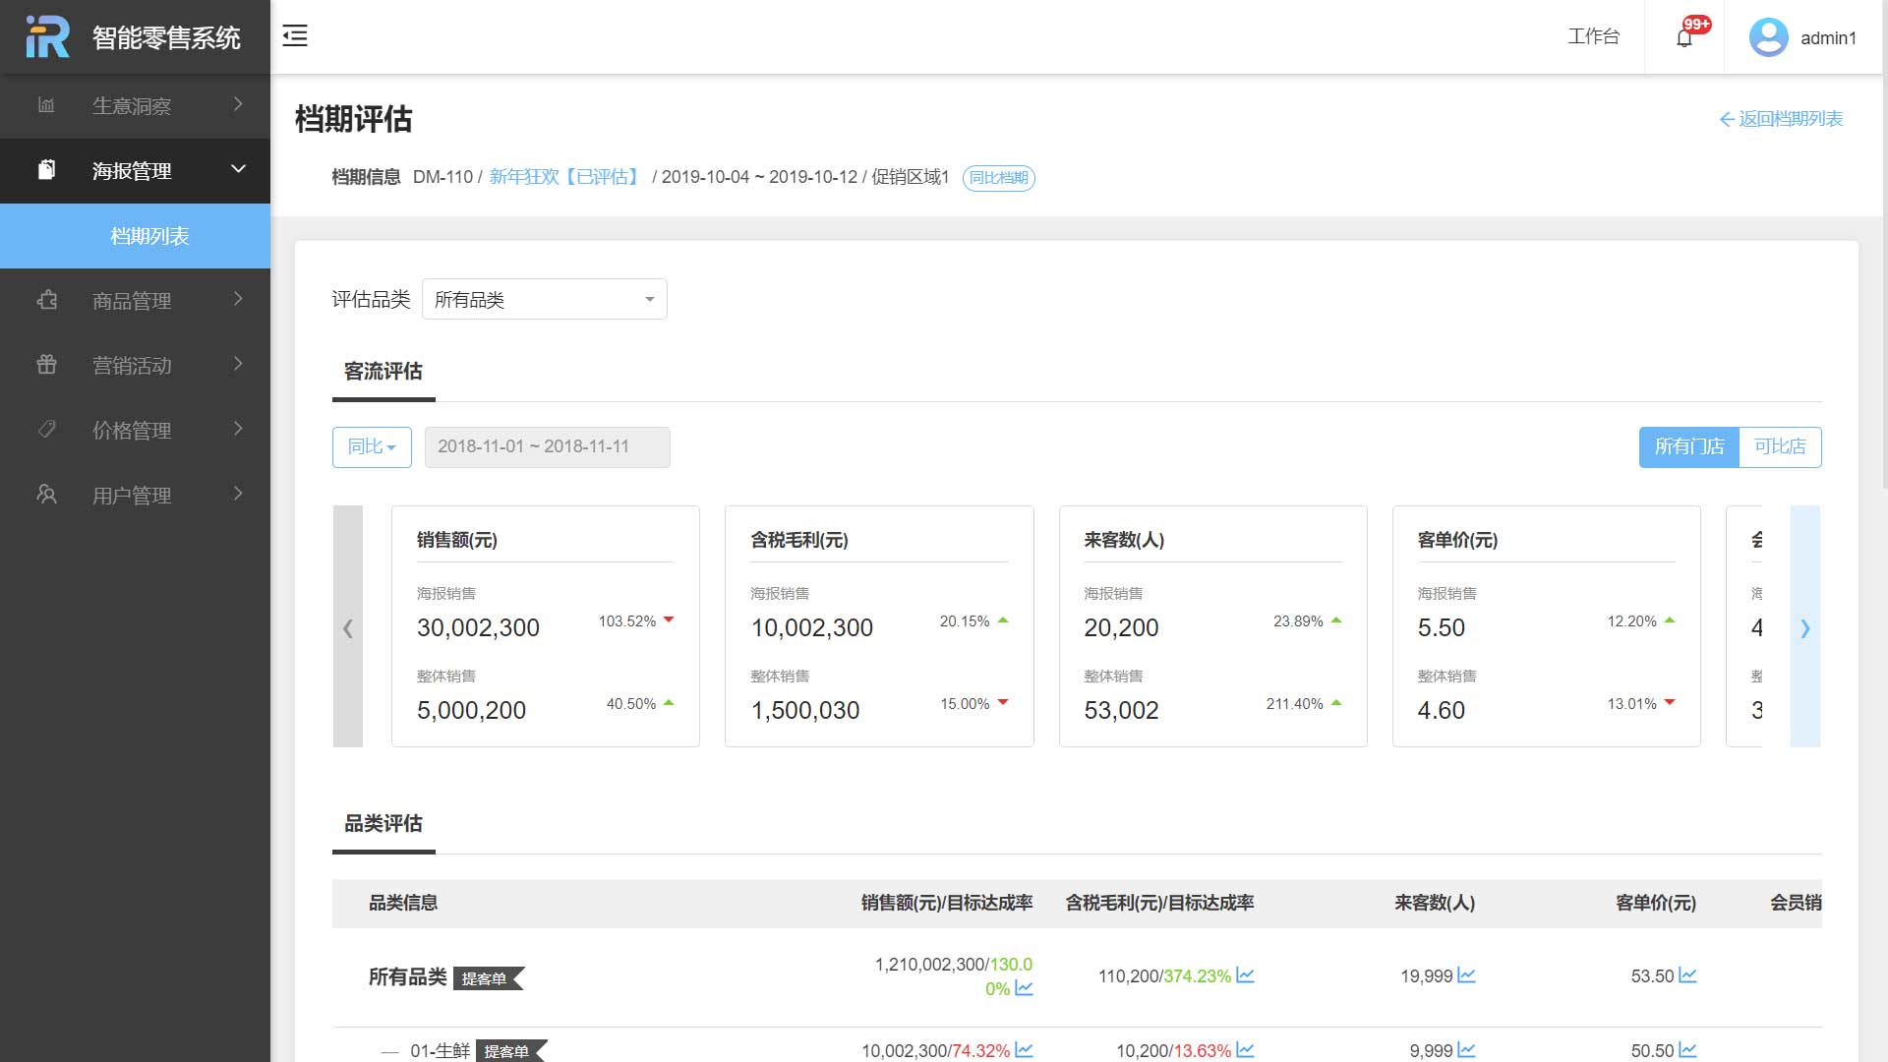Toggle the 同比档期 tag
Screen dimensions: 1888x1062
[998, 178]
